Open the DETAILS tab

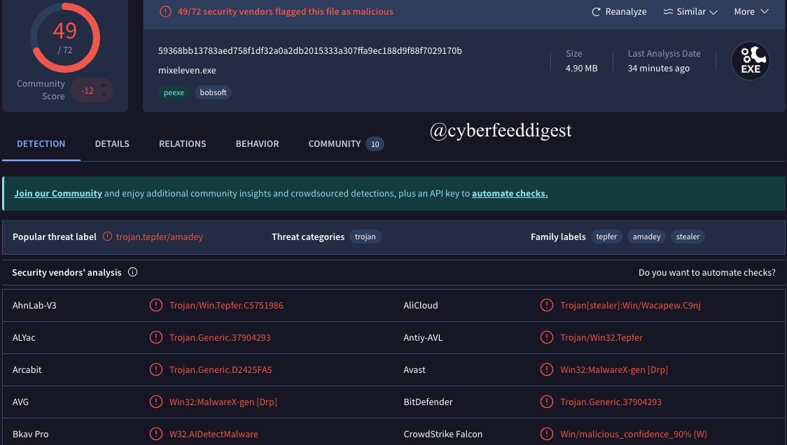click(x=112, y=144)
